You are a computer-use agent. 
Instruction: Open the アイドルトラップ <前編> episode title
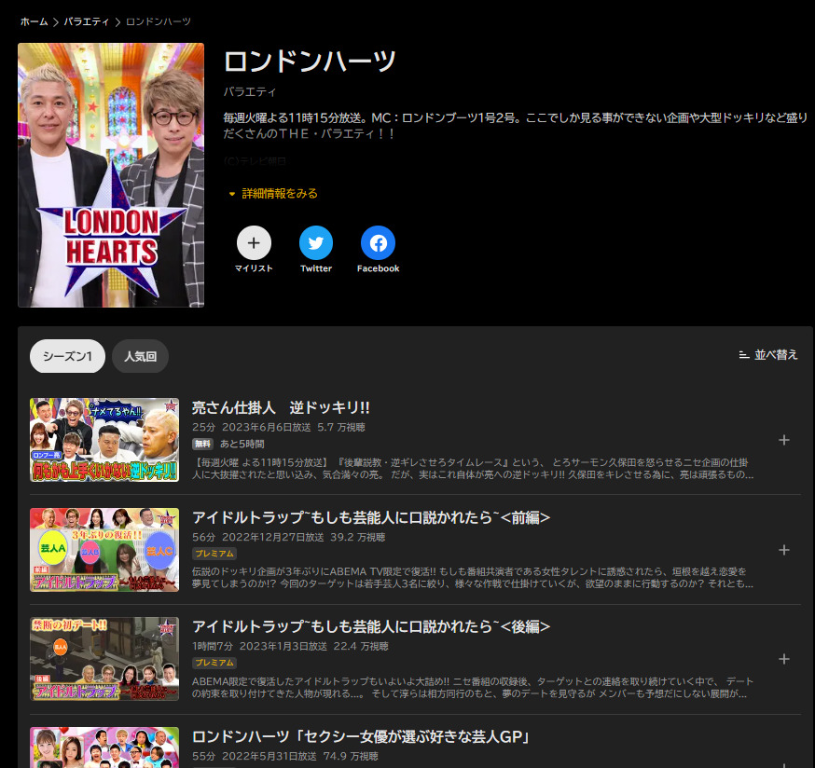pos(370,517)
